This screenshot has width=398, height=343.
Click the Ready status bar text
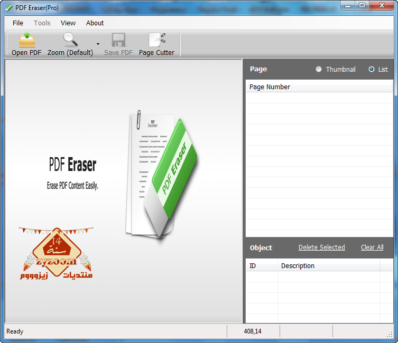click(x=15, y=331)
